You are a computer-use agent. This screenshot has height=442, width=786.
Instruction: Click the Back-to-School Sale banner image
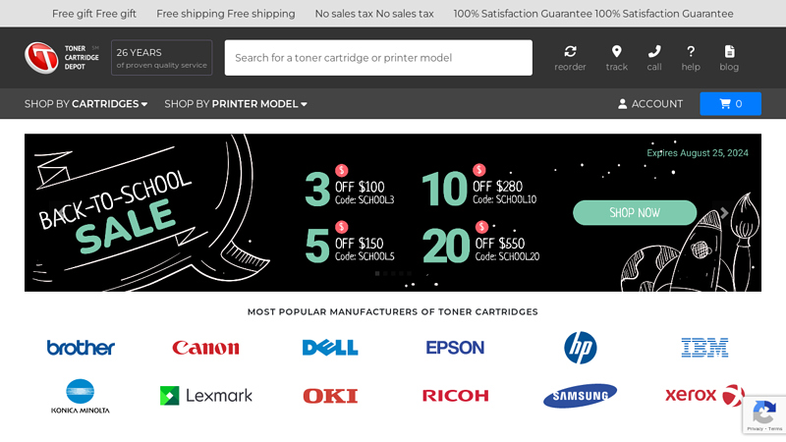[x=393, y=212]
